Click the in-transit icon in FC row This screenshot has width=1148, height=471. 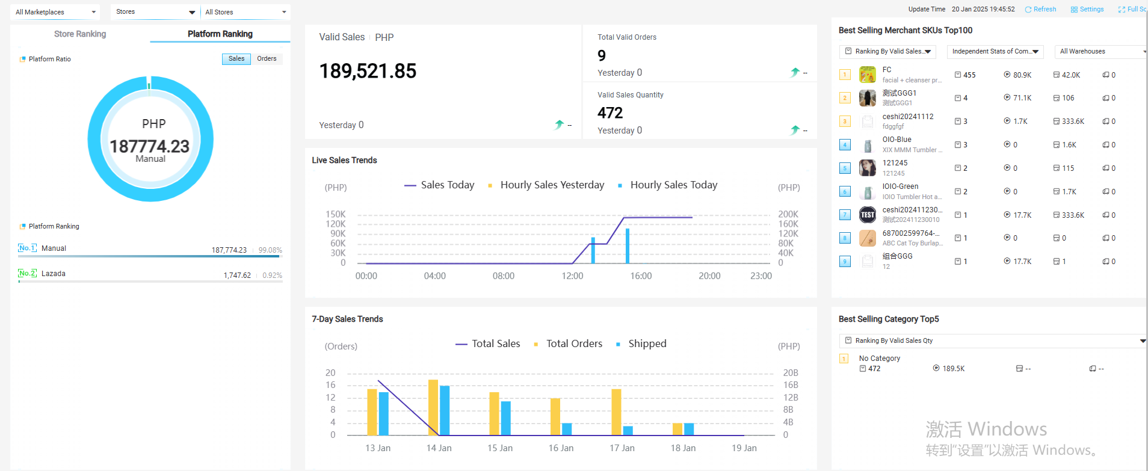tap(1106, 75)
